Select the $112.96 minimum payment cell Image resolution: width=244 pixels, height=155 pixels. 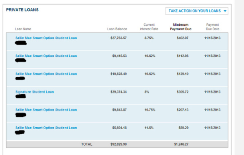(182, 56)
